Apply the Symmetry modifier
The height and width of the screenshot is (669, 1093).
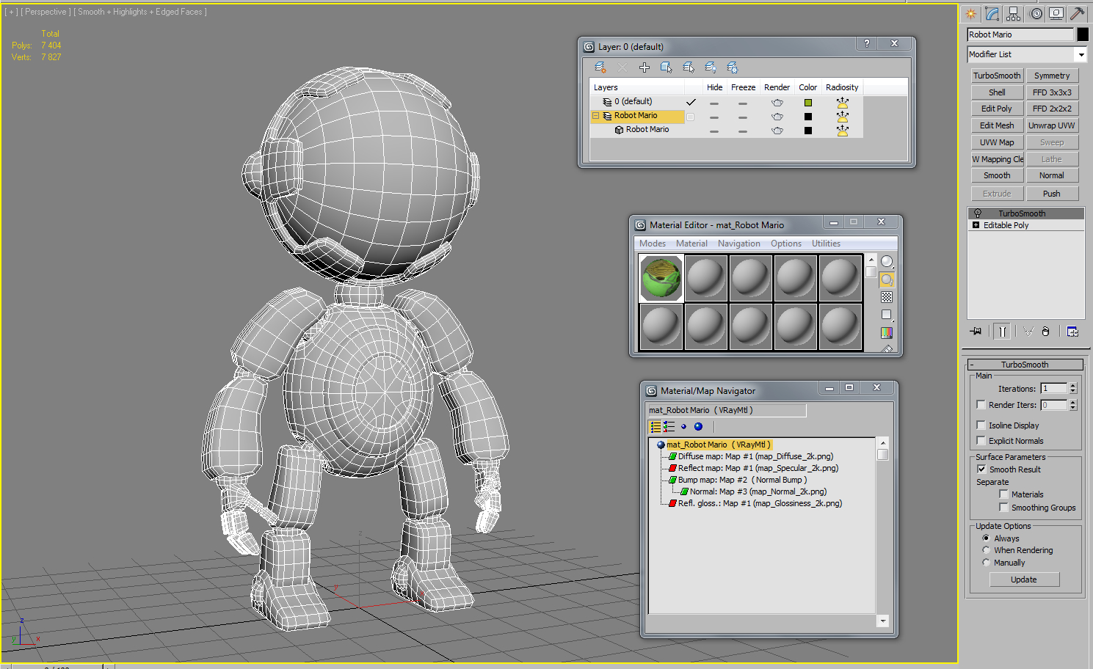(x=1052, y=75)
